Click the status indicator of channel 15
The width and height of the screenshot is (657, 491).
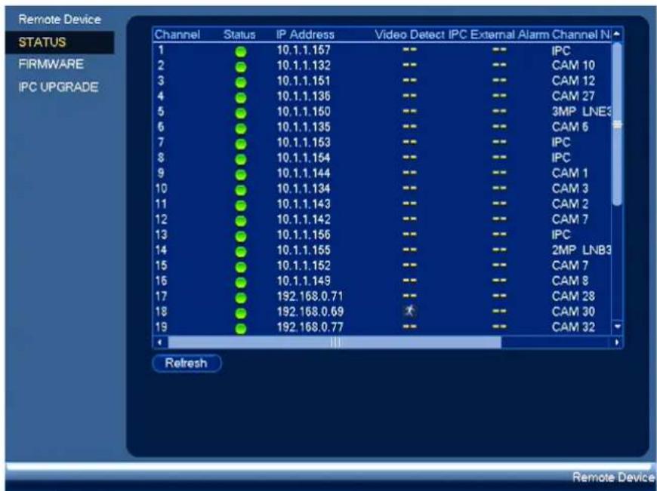[241, 268]
